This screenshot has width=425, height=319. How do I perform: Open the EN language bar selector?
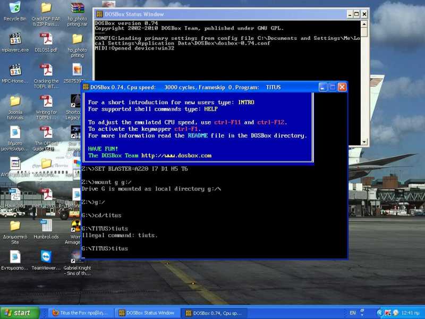pos(353,313)
